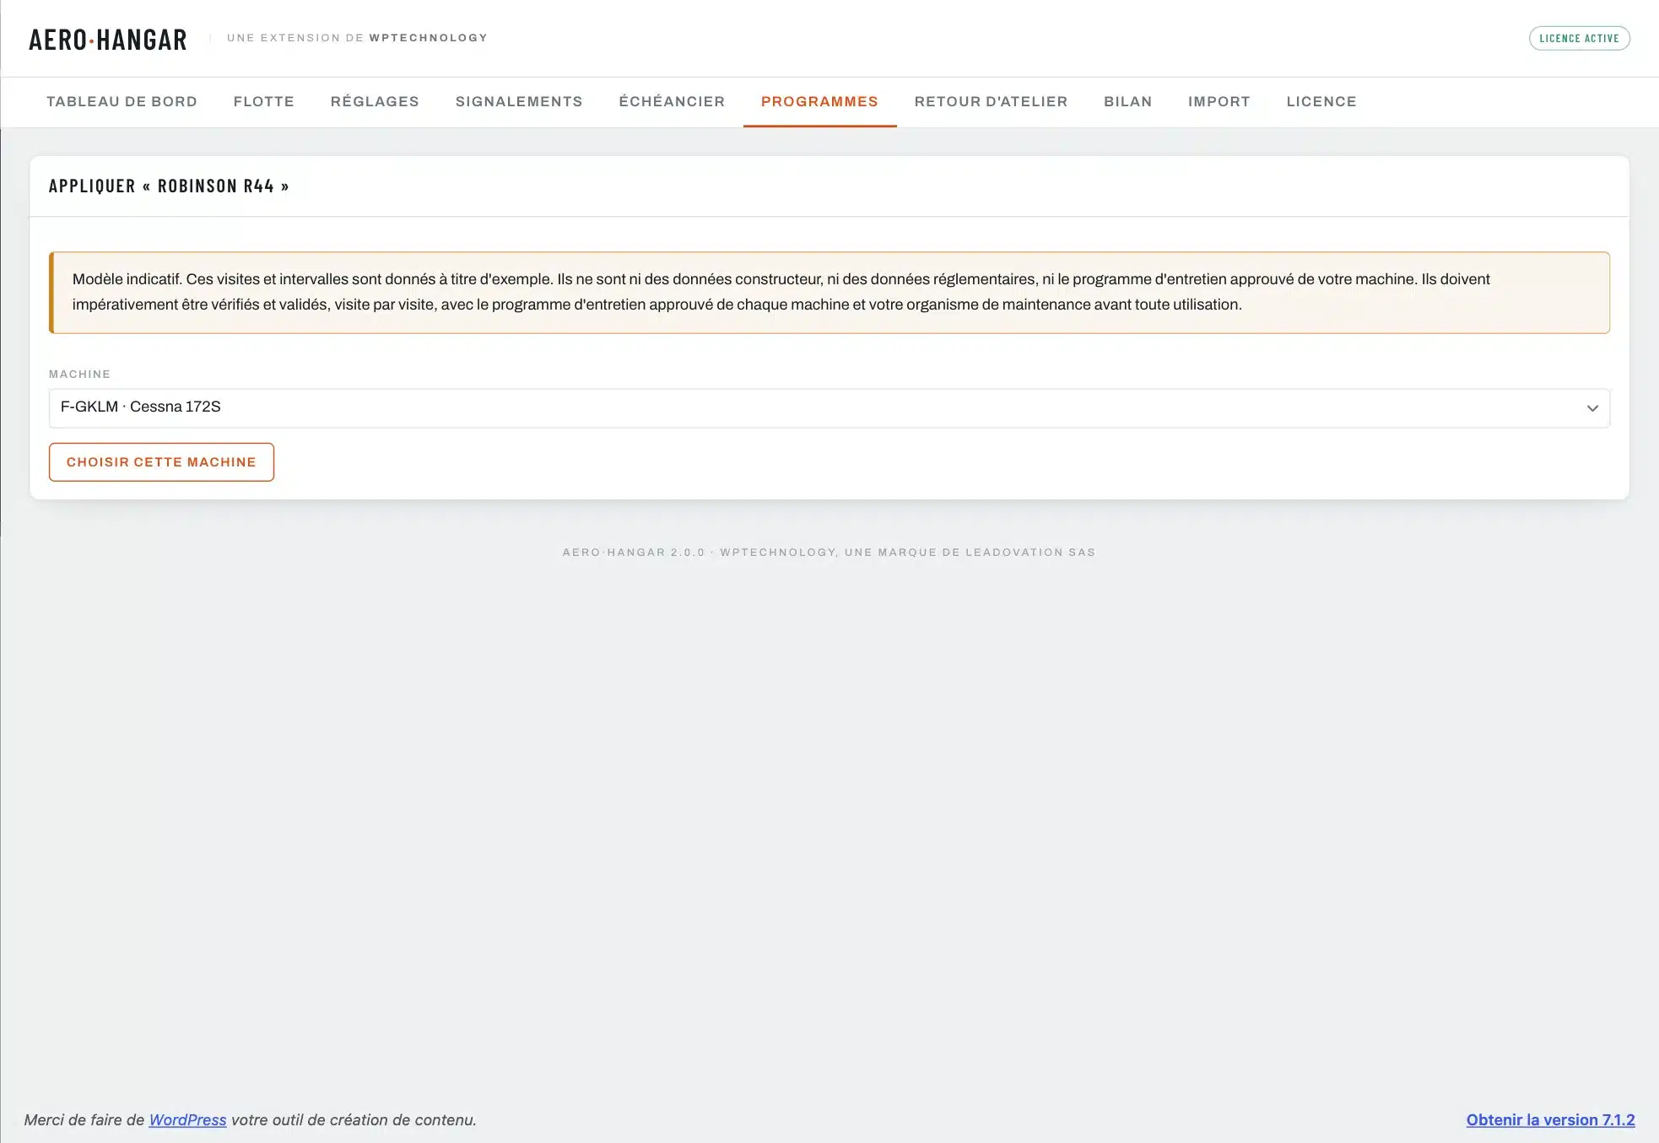The height and width of the screenshot is (1143, 1659).
Task: Click the Licence active badge
Action: [1579, 38]
